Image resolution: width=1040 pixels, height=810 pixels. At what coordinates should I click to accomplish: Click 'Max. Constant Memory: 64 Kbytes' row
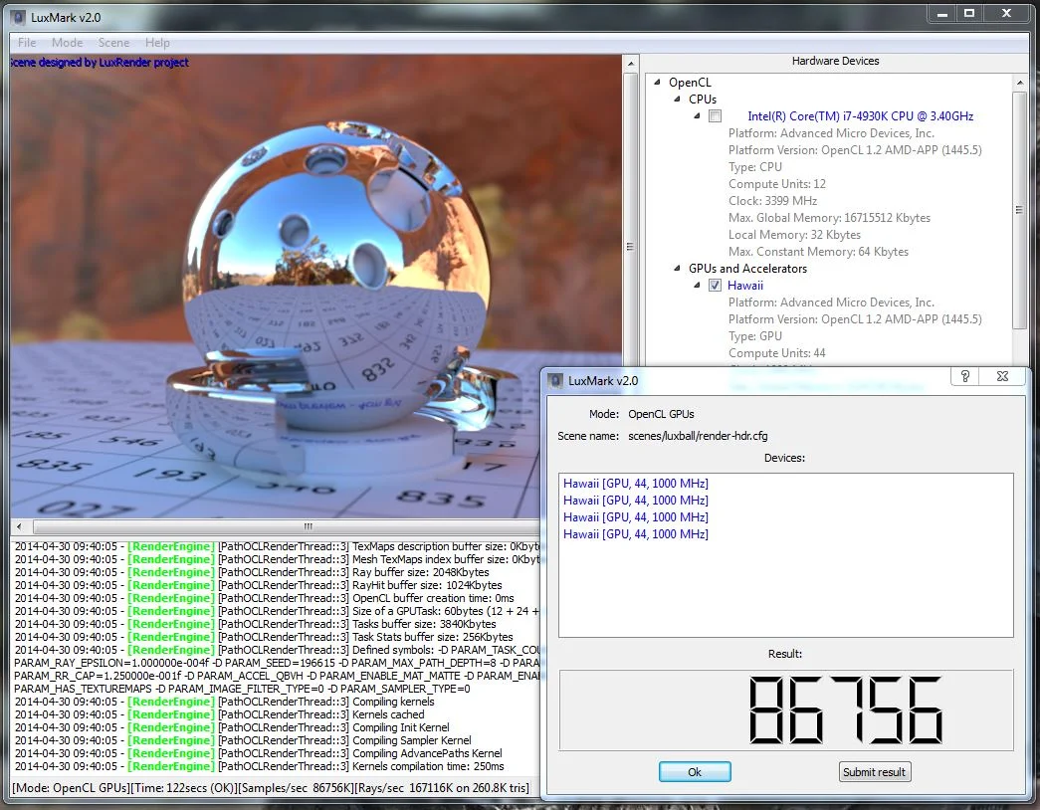point(818,252)
